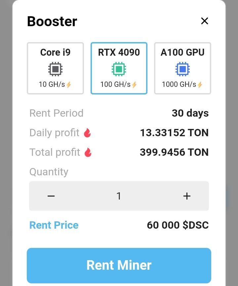238x286 pixels.
Task: Choose the A100 GPU miner option
Action: tap(182, 68)
